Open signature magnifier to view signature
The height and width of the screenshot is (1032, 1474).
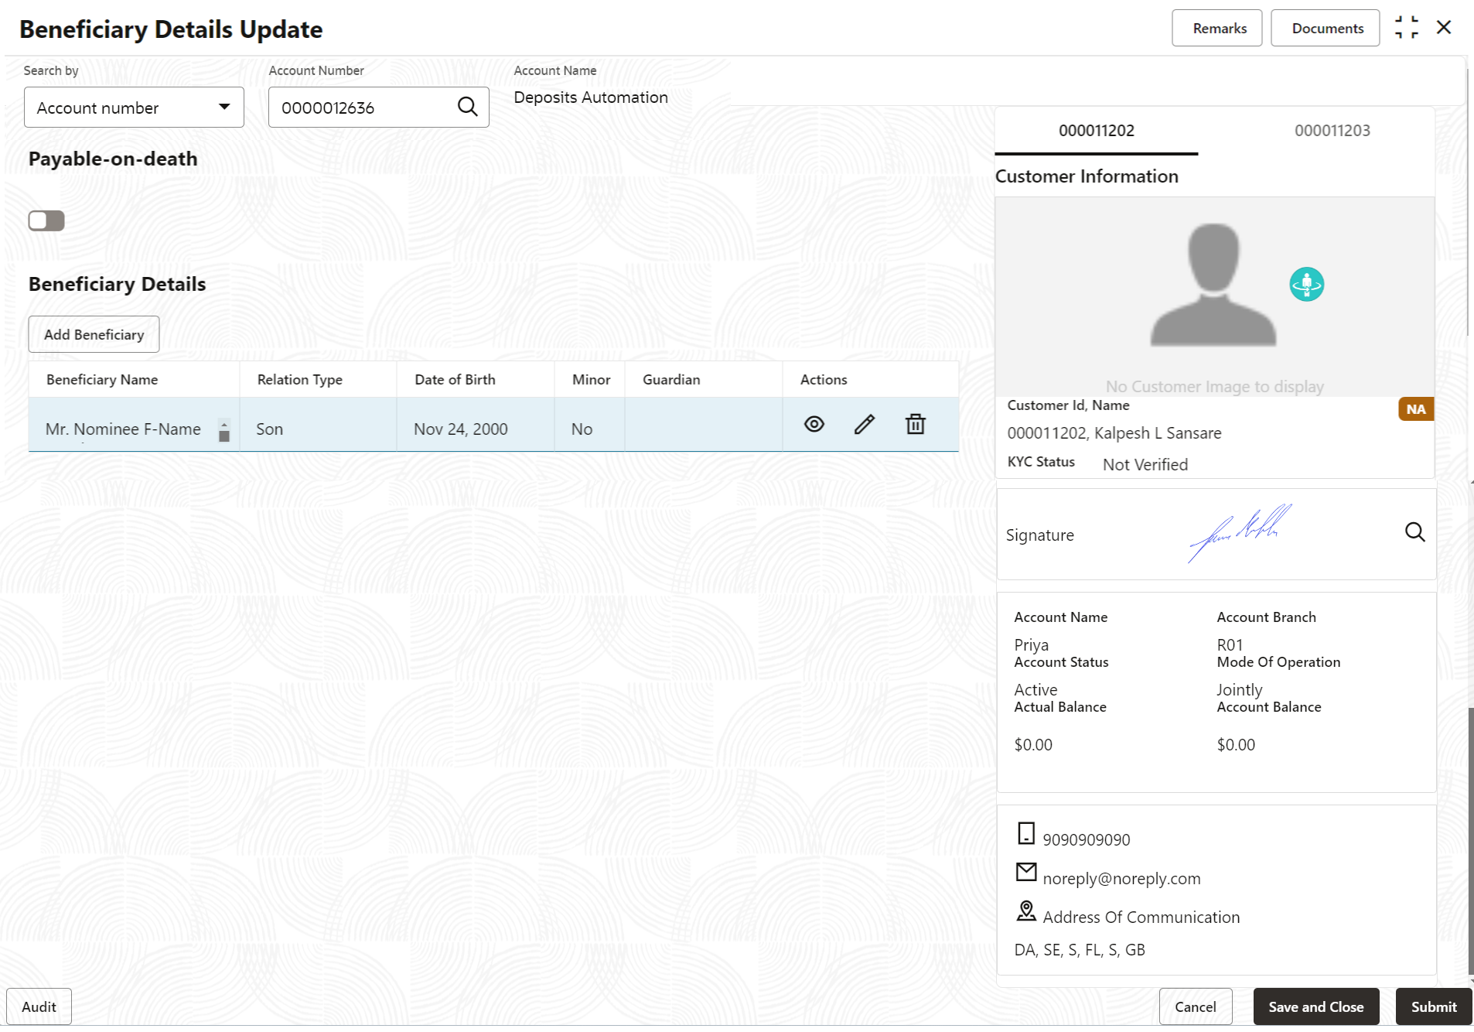(1414, 532)
